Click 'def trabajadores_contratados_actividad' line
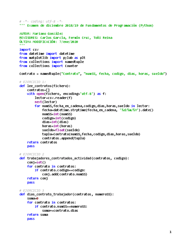191x248 pixels. pyautogui.click(x=74, y=158)
